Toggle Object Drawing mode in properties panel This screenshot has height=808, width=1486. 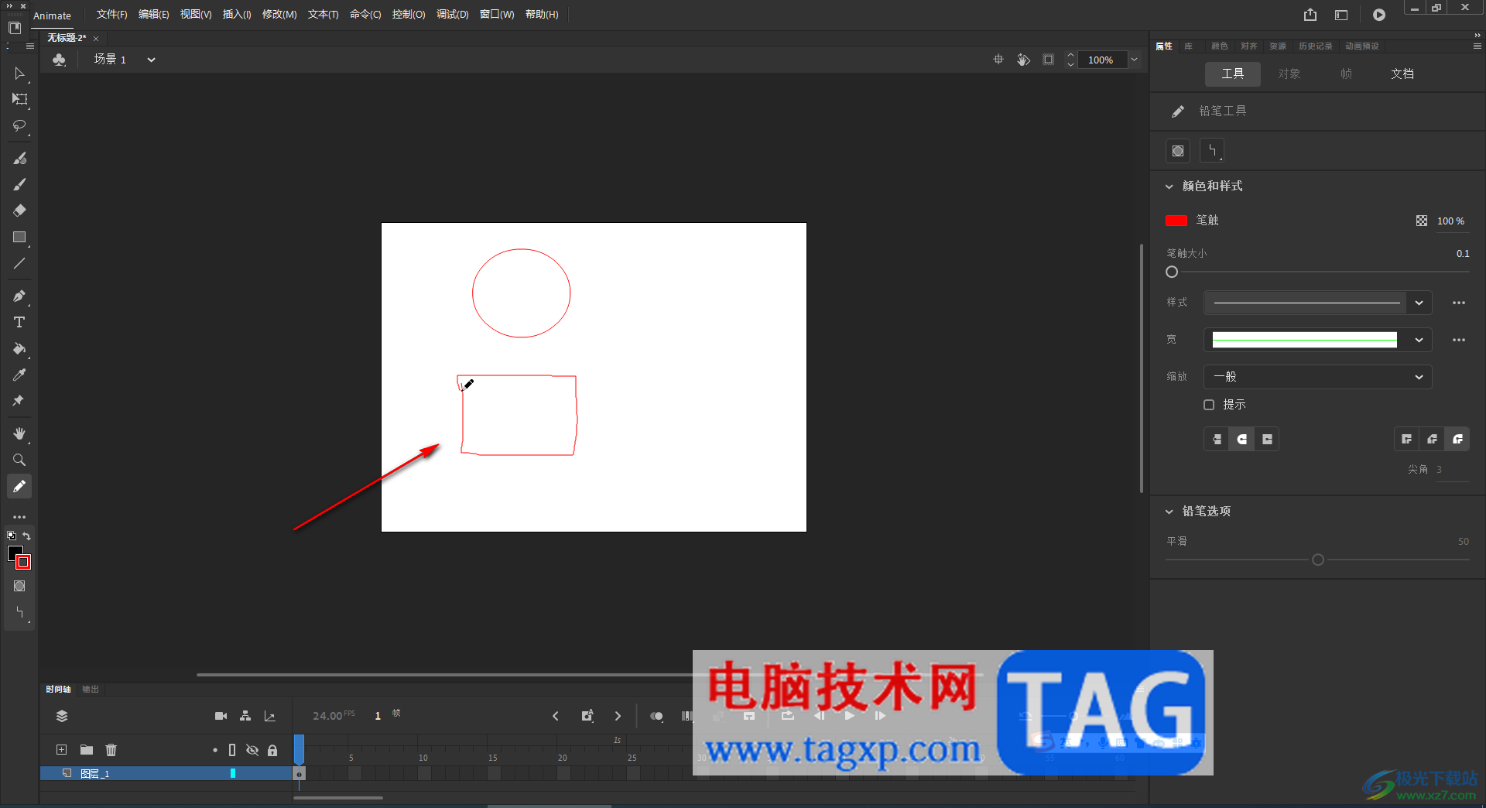(1178, 151)
